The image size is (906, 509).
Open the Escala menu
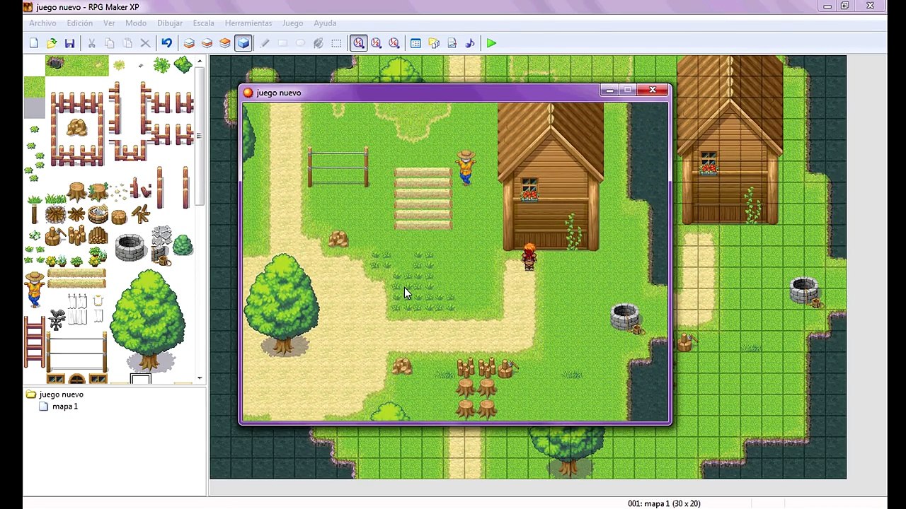click(204, 23)
